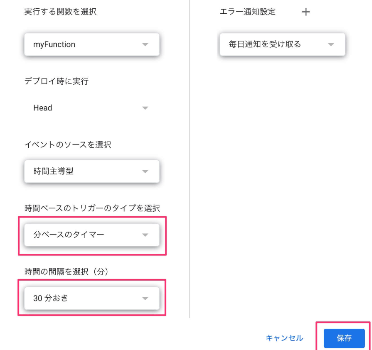Viewport: 372px width, 350px height.
Task: Cancel the dialog via キャンセル
Action: coord(284,338)
